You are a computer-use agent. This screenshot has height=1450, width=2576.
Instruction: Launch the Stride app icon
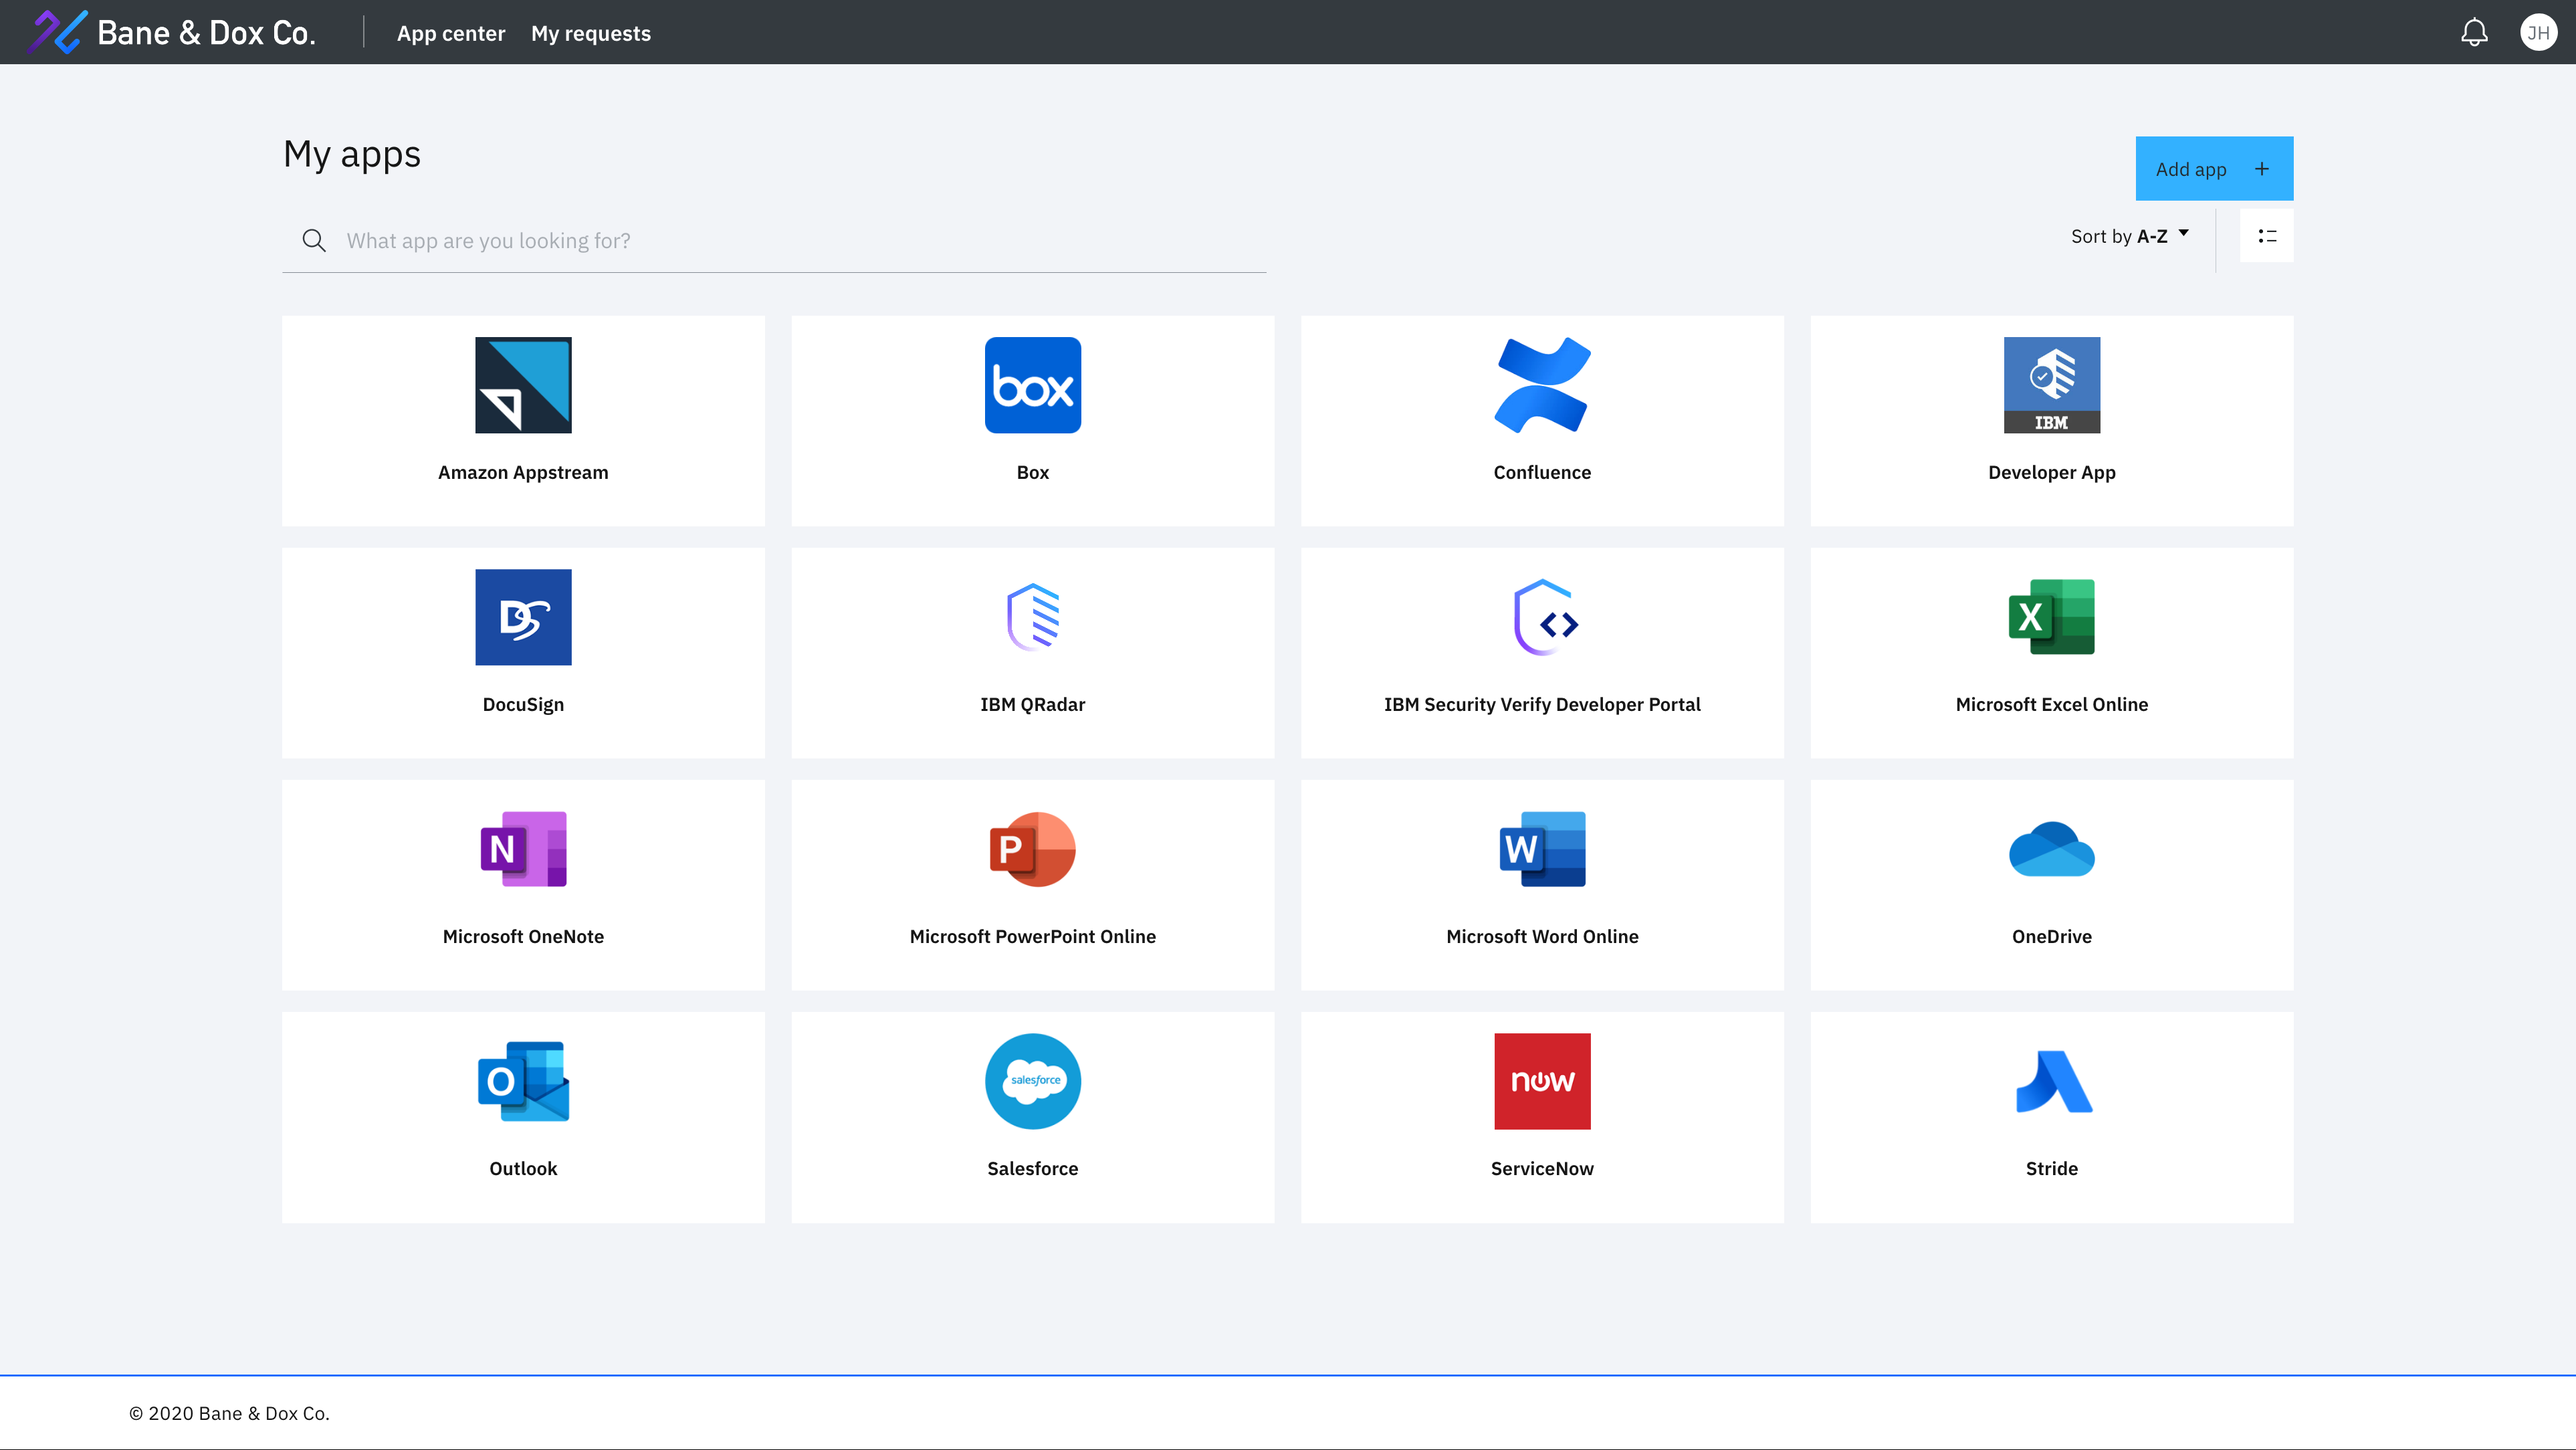[x=2051, y=1081]
